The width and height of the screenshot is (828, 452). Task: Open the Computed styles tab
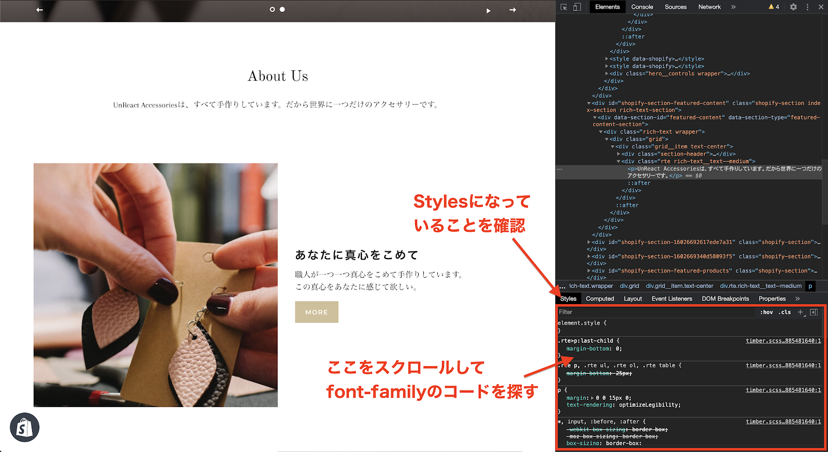click(600, 299)
